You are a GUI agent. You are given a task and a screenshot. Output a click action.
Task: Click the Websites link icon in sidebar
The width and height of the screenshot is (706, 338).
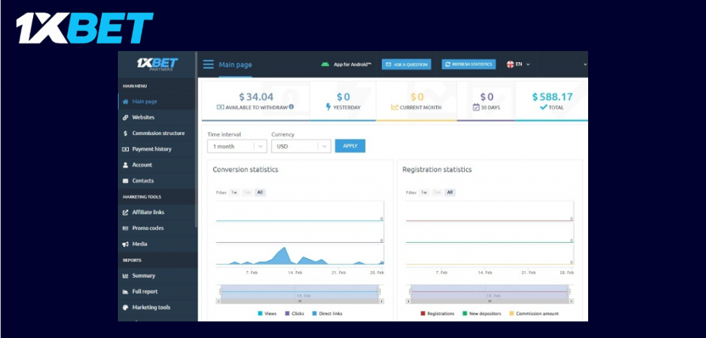click(125, 117)
